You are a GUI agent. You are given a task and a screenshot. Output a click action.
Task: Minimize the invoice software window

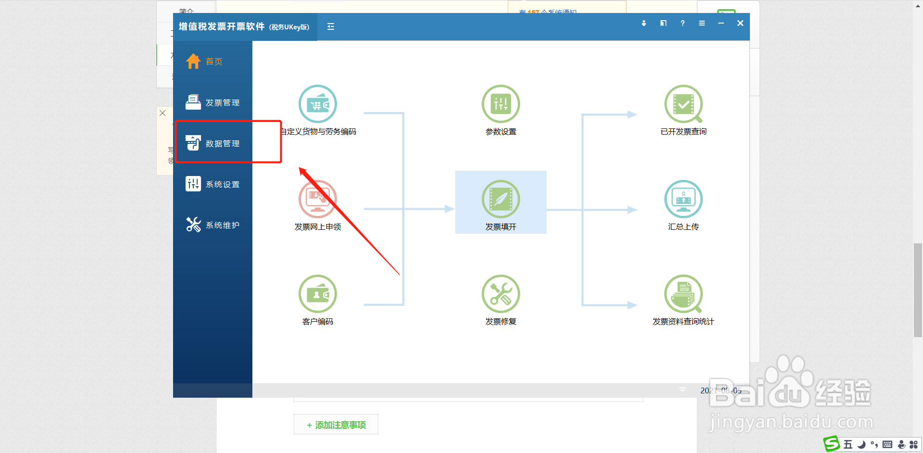coord(721,23)
